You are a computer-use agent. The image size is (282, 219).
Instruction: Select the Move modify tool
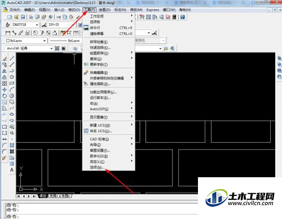coord(5,90)
